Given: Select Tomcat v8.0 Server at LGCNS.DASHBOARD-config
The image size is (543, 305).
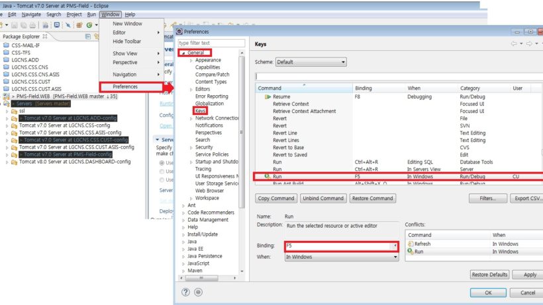Looking at the screenshot, I should click(x=75, y=162).
